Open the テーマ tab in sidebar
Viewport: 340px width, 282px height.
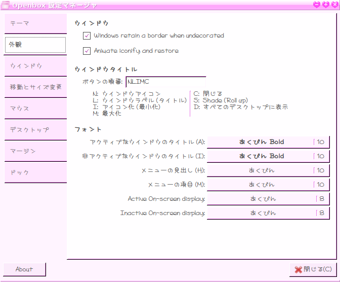(35, 23)
